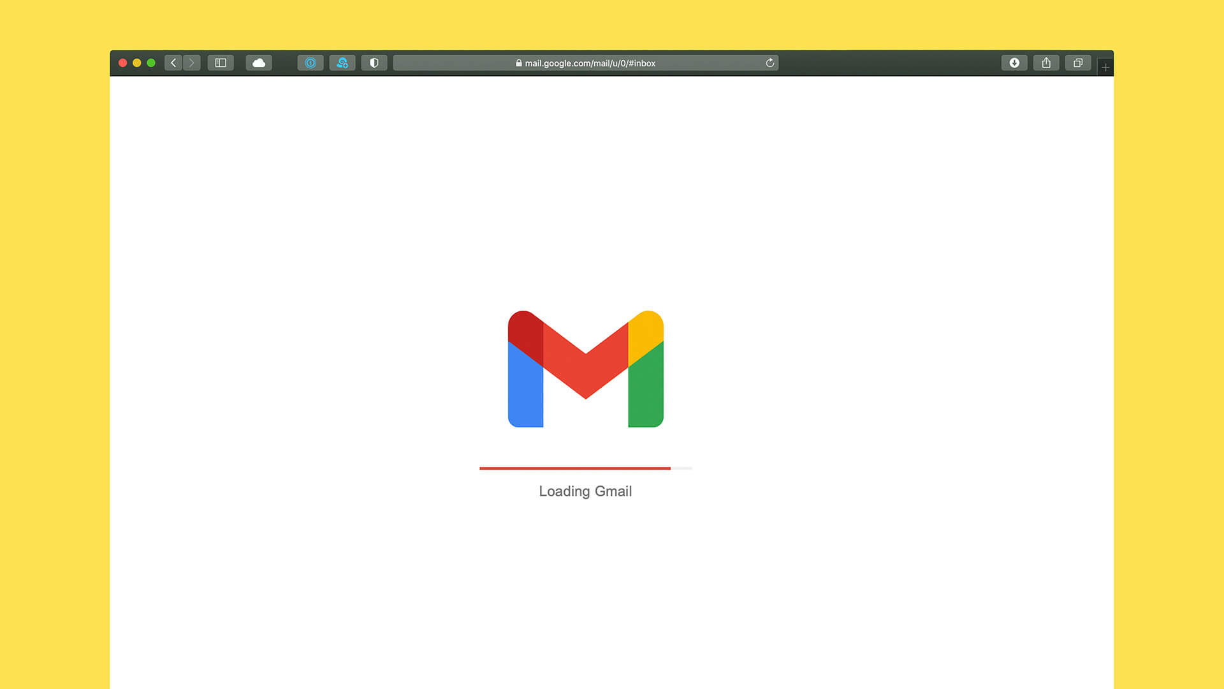Open the password manager extension icon
Viewport: 1224px width, 689px height.
pyautogui.click(x=342, y=63)
